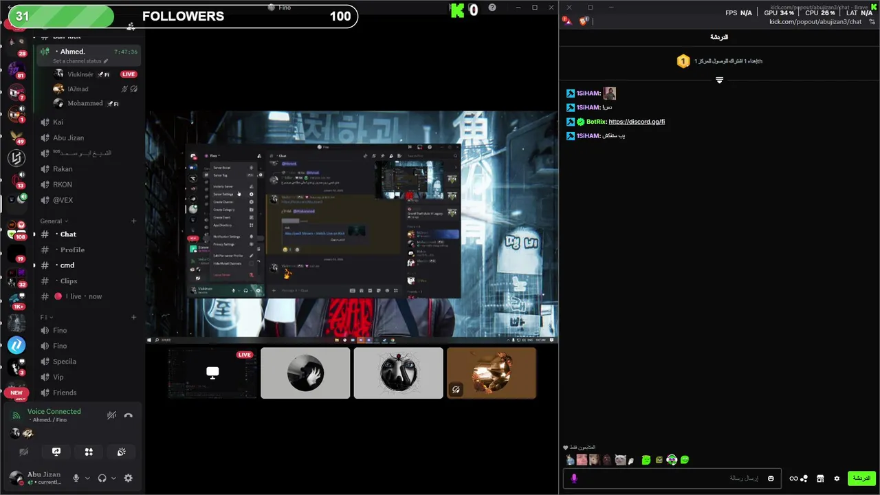Insert the green smiling blob emote

[x=685, y=460]
